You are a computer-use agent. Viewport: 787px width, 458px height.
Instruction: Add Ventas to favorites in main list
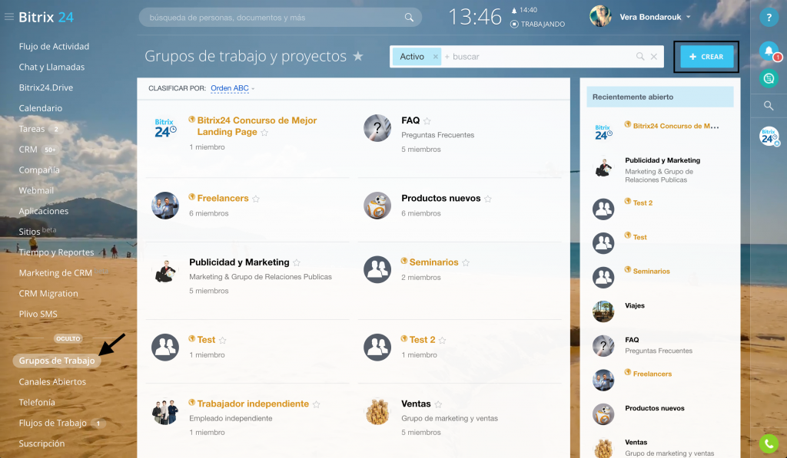[438, 404]
